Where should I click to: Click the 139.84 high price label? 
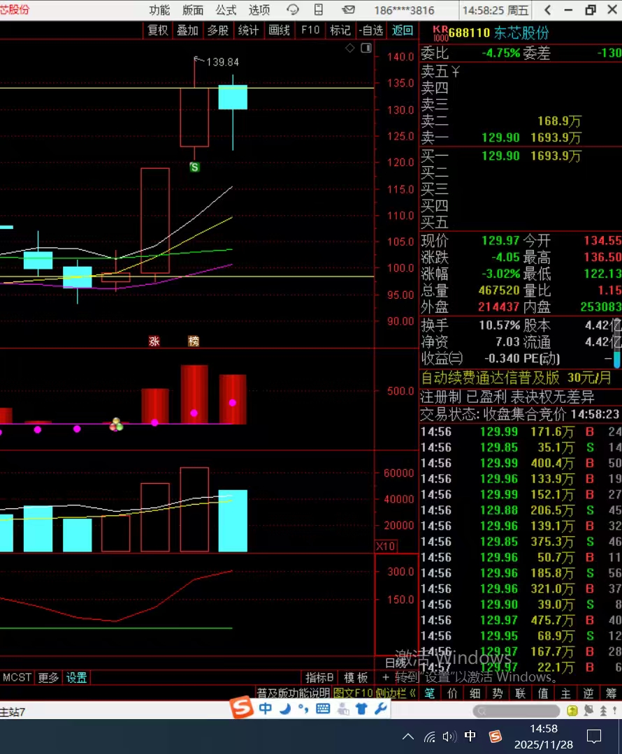pos(222,62)
